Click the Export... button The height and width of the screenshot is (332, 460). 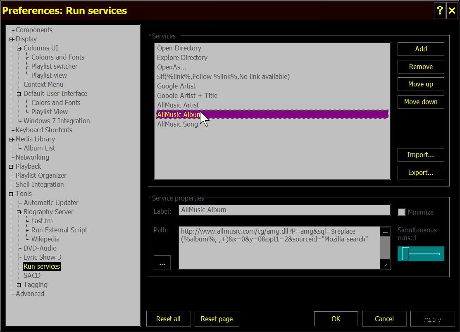pyautogui.click(x=421, y=172)
